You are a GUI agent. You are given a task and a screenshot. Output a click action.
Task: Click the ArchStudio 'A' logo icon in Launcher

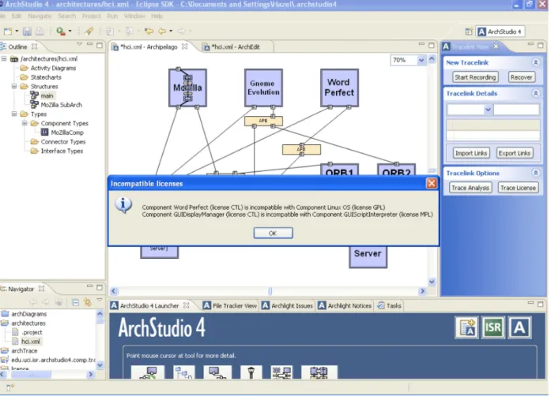click(x=519, y=327)
